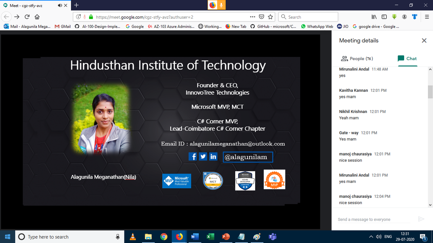The width and height of the screenshot is (433, 243).
Task: Open the Google bookmark
Action: pos(135,26)
